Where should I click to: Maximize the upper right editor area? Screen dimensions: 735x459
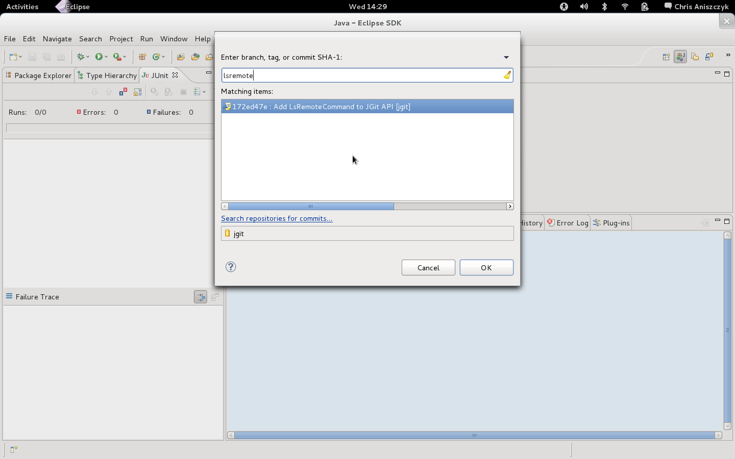(x=727, y=73)
